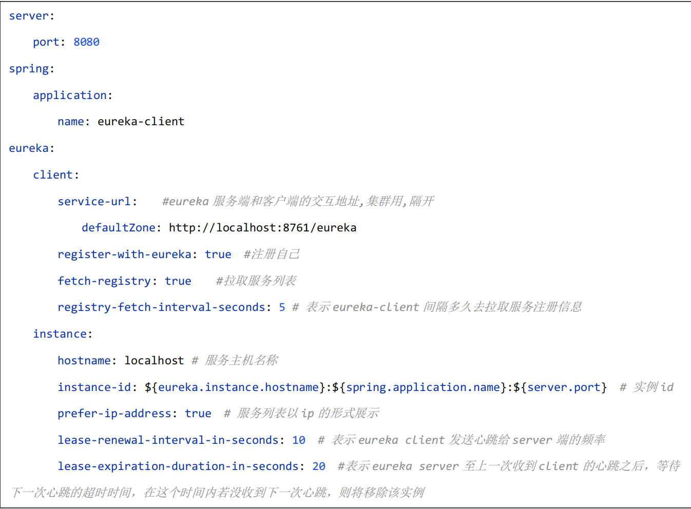Select the URL http://localhost:8761/eureka
Viewport: 691px width, 509px height.
coord(262,228)
